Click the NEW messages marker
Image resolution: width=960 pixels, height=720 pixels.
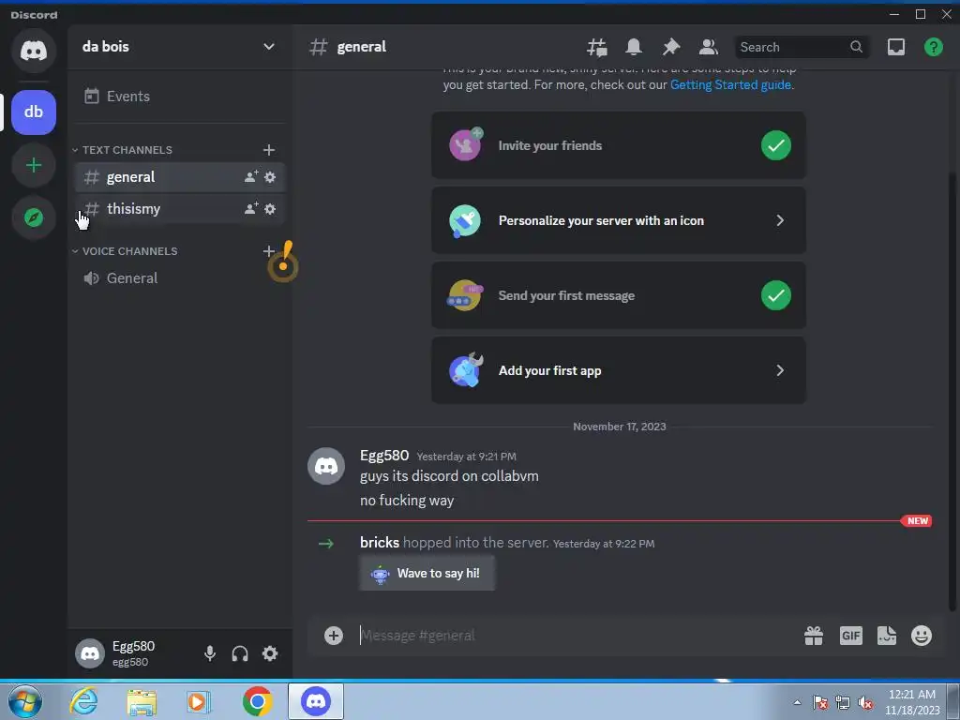click(917, 521)
